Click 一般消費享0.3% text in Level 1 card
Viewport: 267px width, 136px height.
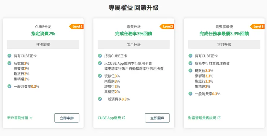point(26,87)
